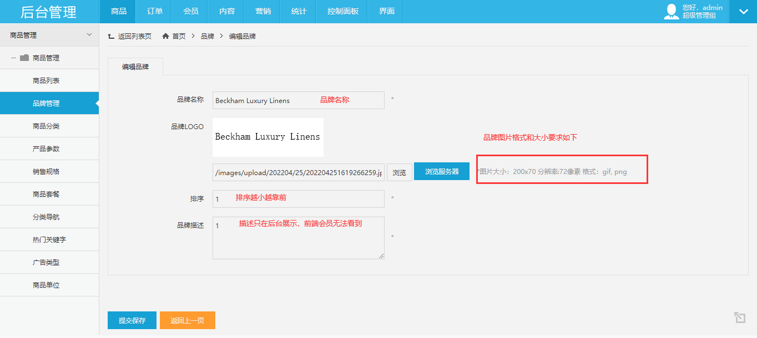Open the top-right dropdown arrow menu
Viewport: 757px width, 338px height.
(743, 12)
